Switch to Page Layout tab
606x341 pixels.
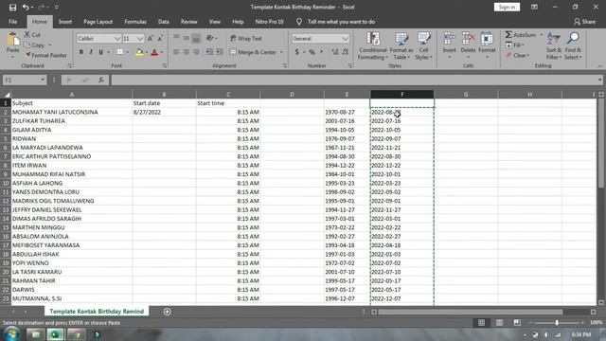[x=98, y=22]
